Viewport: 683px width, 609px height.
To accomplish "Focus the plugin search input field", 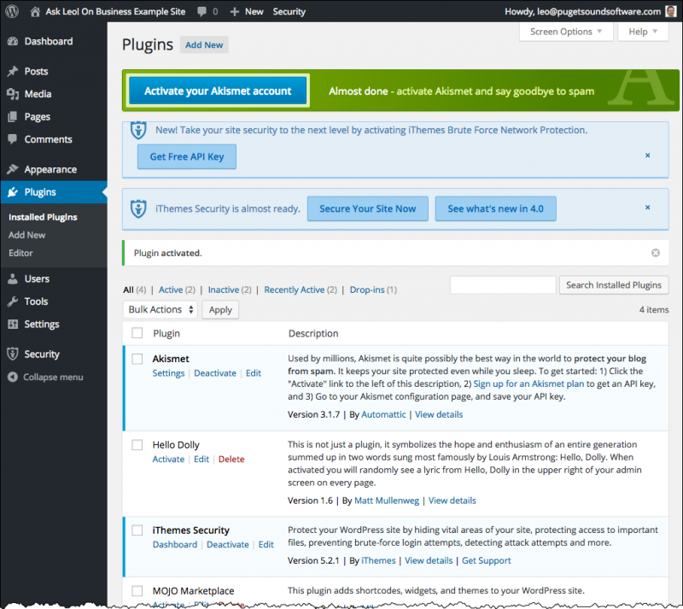I will tap(503, 285).
